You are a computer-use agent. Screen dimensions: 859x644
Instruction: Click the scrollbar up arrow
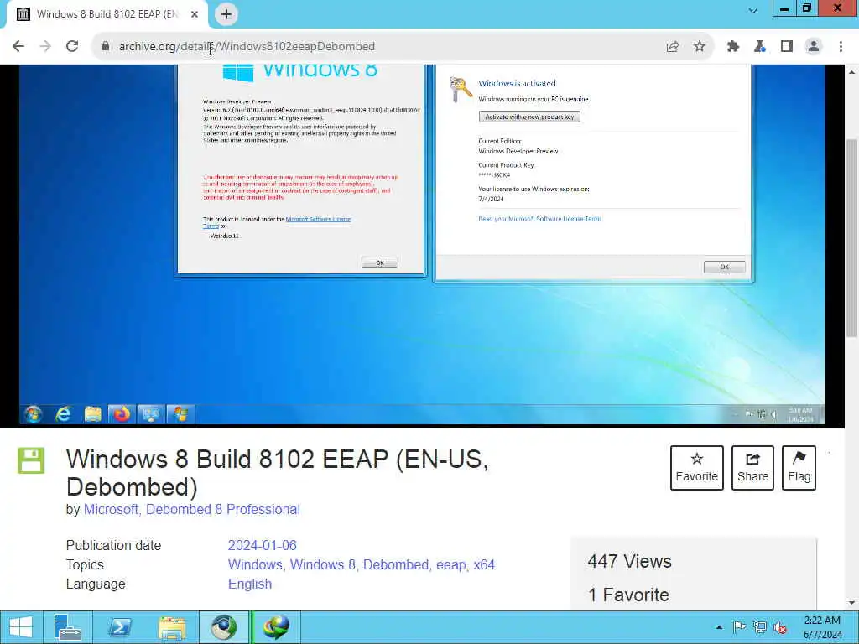[x=852, y=72]
